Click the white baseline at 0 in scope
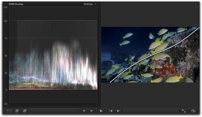 point(53,89)
